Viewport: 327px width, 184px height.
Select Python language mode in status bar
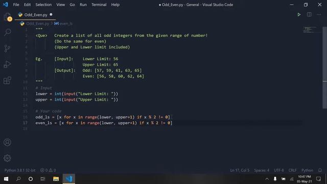point(307,170)
